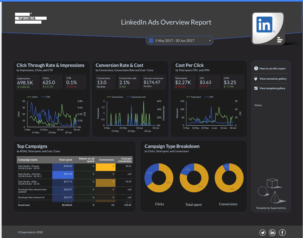This screenshot has height=238, width=303.
Task: Click the Grand total $2,268.06 value
Action: (67, 205)
